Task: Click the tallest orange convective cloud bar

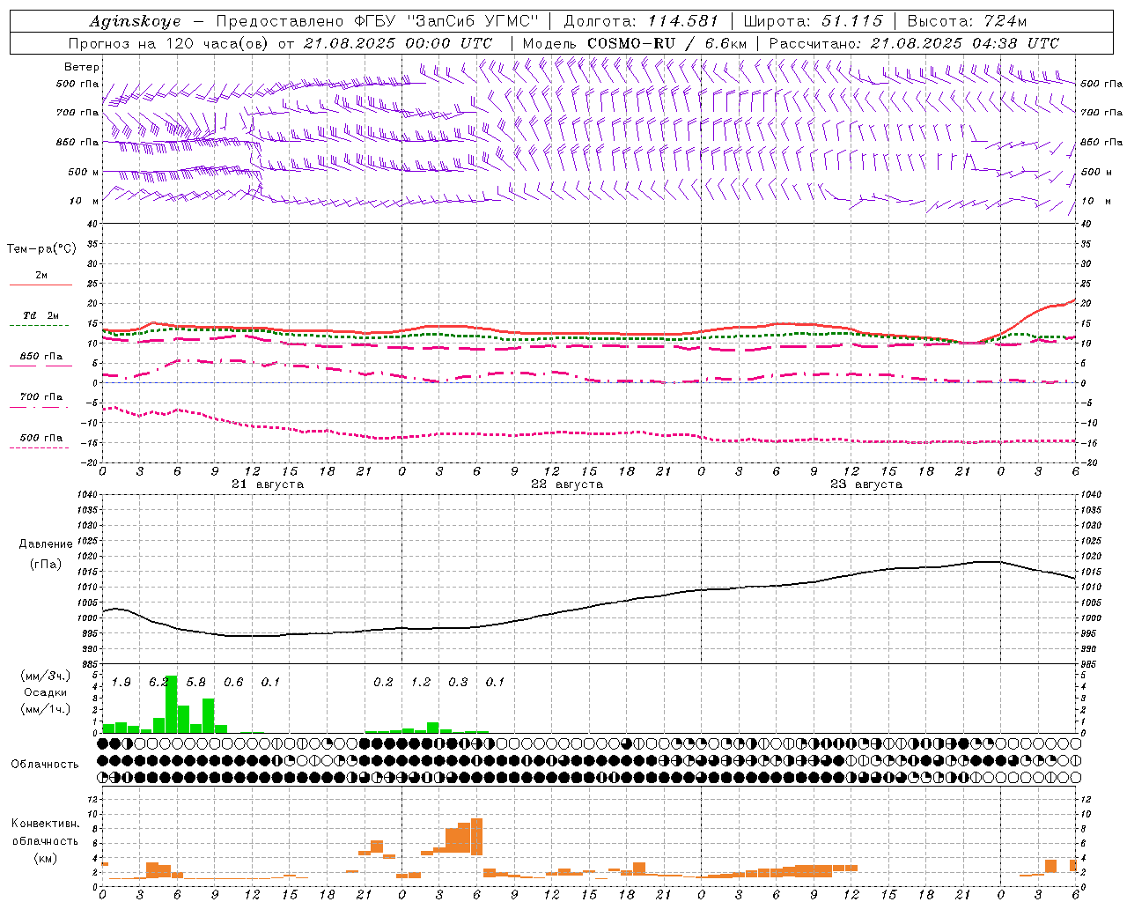Action: click(477, 837)
